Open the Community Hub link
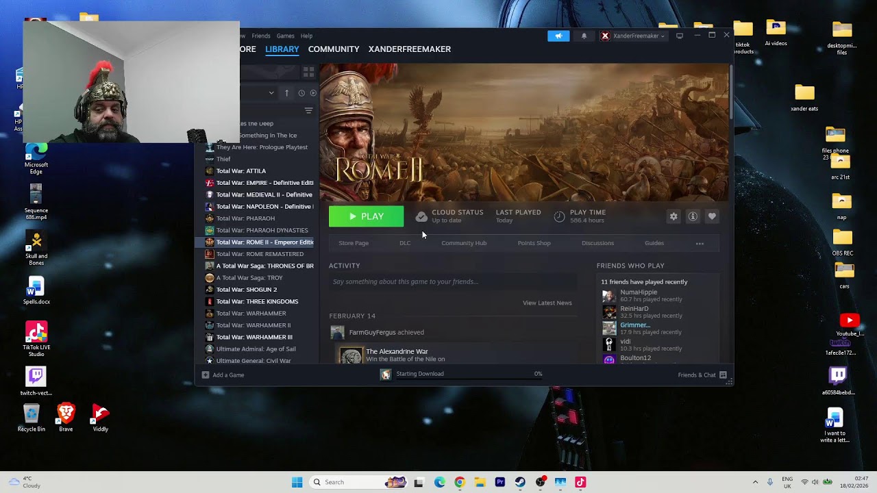 pos(464,243)
